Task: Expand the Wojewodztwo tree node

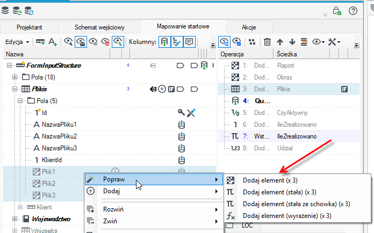Action: pyautogui.click(x=15, y=219)
